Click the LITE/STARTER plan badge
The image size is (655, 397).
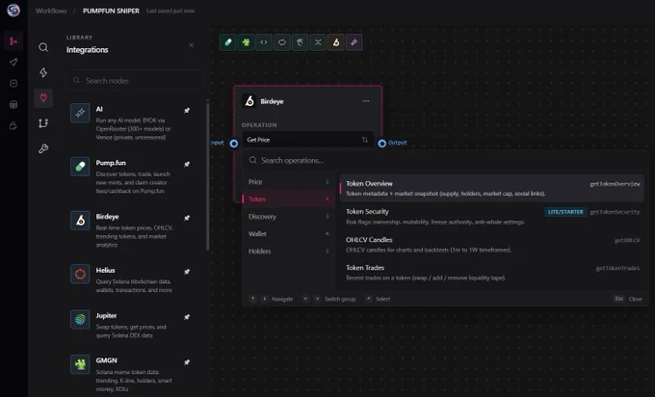click(x=565, y=212)
